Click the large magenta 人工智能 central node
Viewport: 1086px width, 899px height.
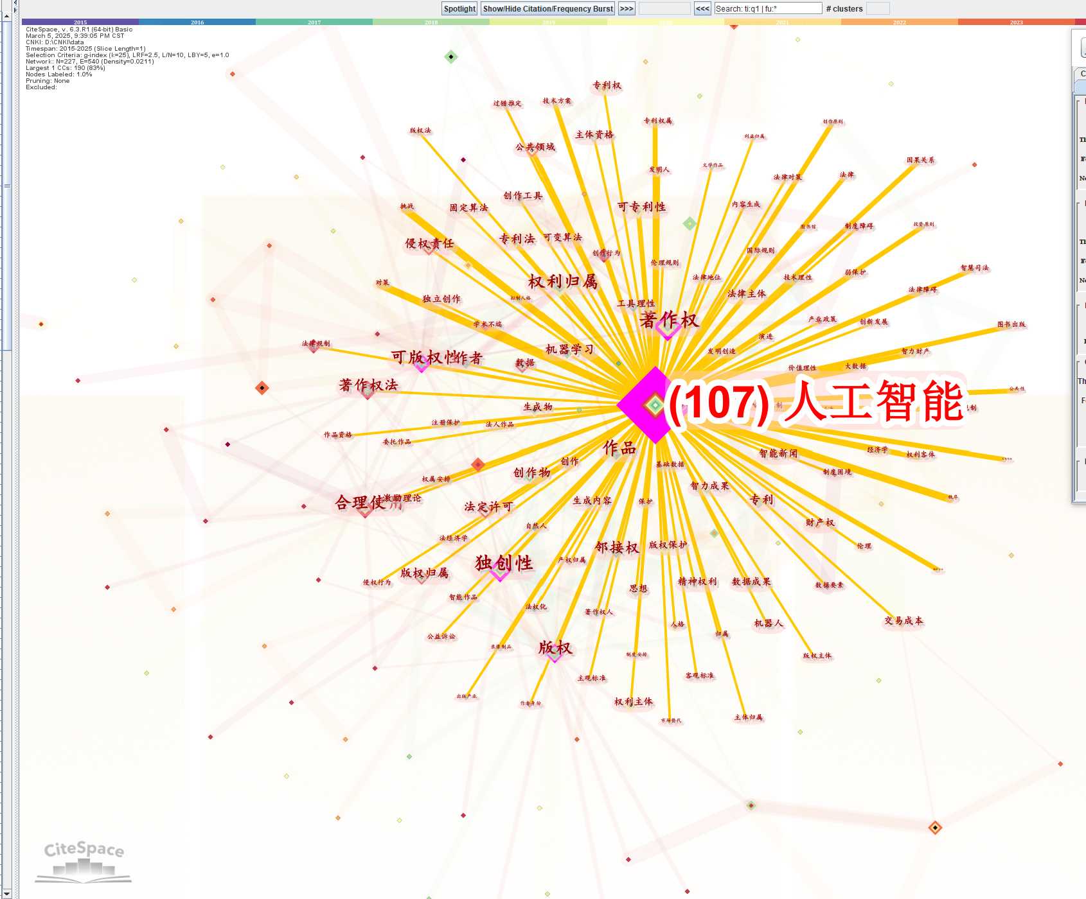coord(654,405)
